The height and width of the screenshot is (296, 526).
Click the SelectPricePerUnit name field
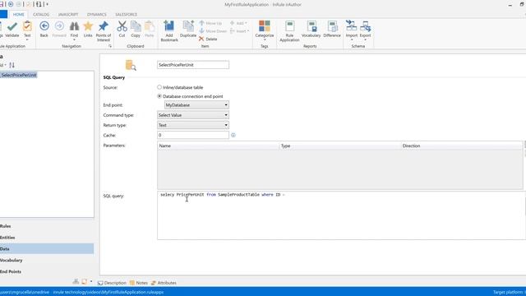click(193, 65)
